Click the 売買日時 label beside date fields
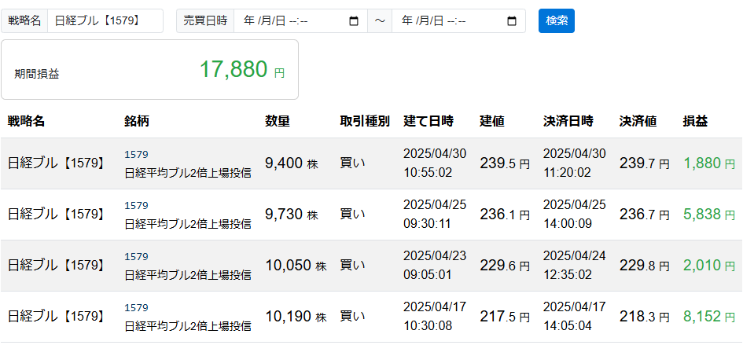The width and height of the screenshot is (743, 345). point(205,21)
